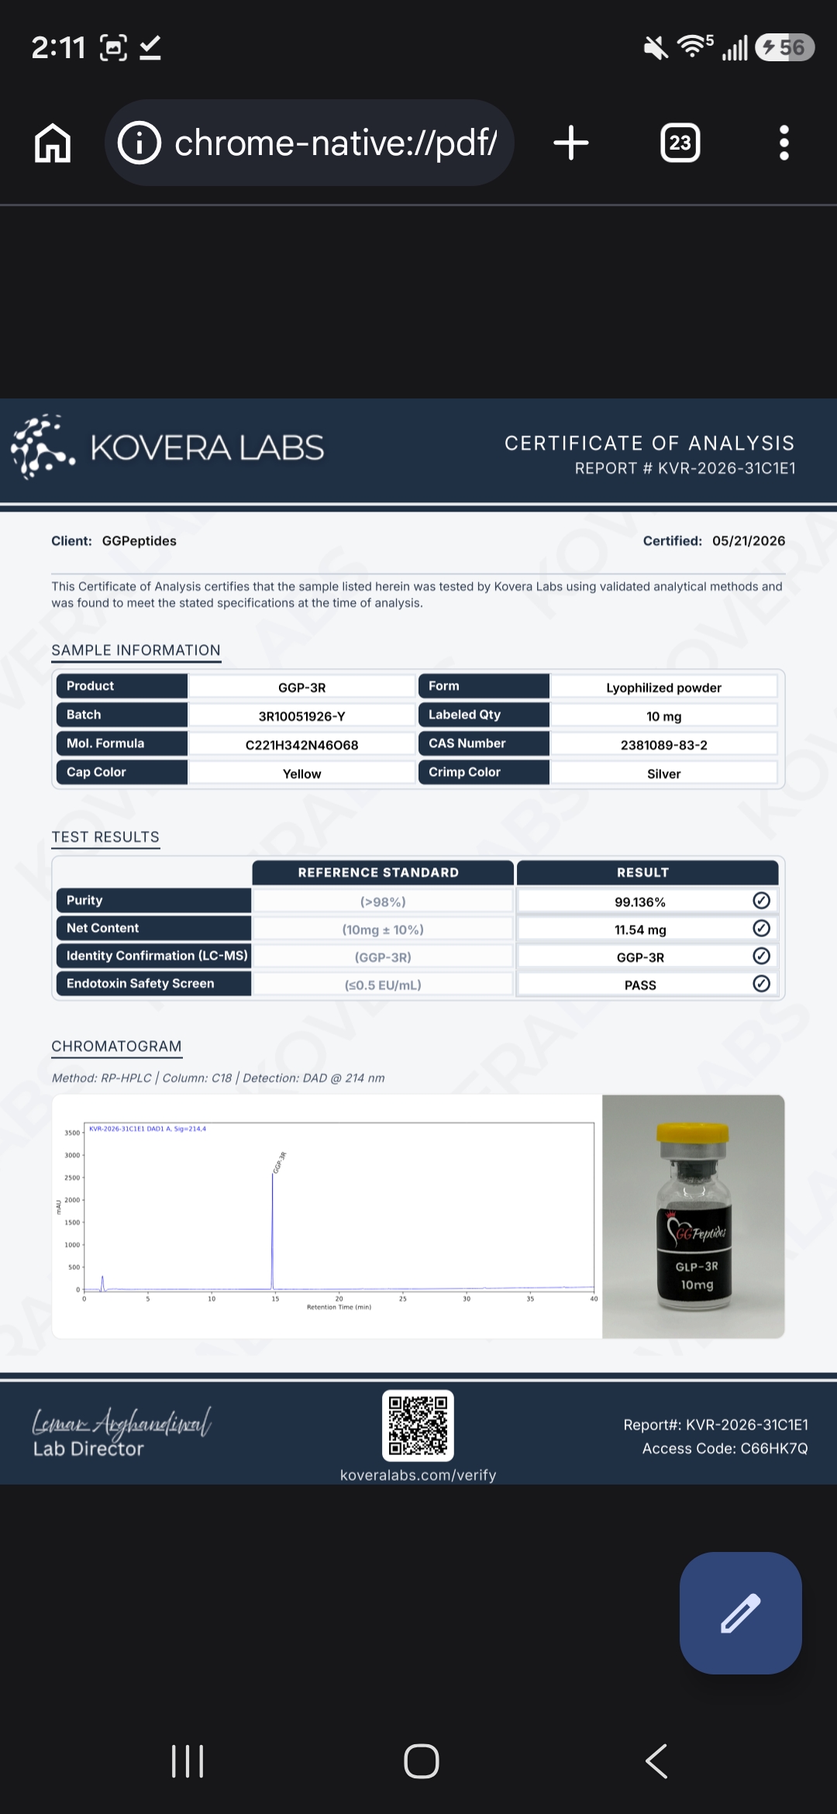Tap koveralabs.com/verify link text
This screenshot has height=1814, width=837.
point(418,1475)
